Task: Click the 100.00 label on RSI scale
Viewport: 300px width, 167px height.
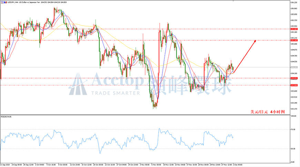Action: (x=293, y=116)
